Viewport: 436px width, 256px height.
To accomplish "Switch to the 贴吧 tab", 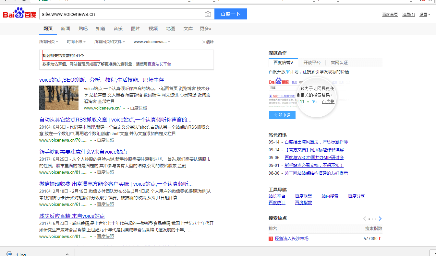I will pyautogui.click(x=83, y=29).
